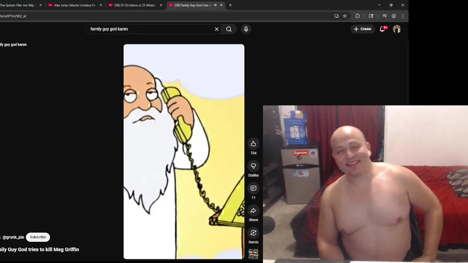Click the Dislike thumbs-down icon

[x=253, y=166]
